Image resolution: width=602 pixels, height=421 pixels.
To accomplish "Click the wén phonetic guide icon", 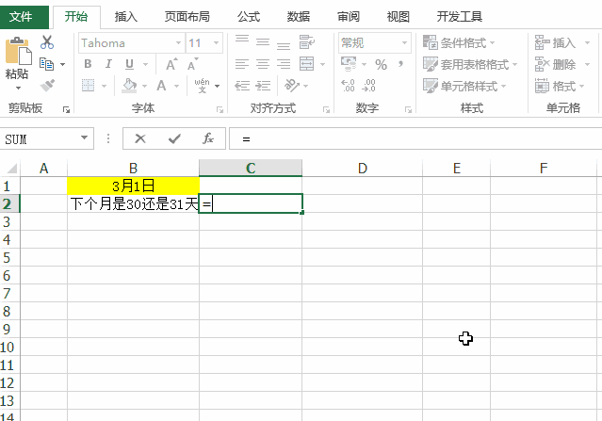I will (x=202, y=86).
